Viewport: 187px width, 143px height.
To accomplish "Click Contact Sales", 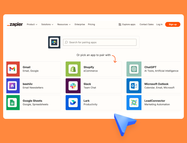I will pyautogui.click(x=146, y=24).
